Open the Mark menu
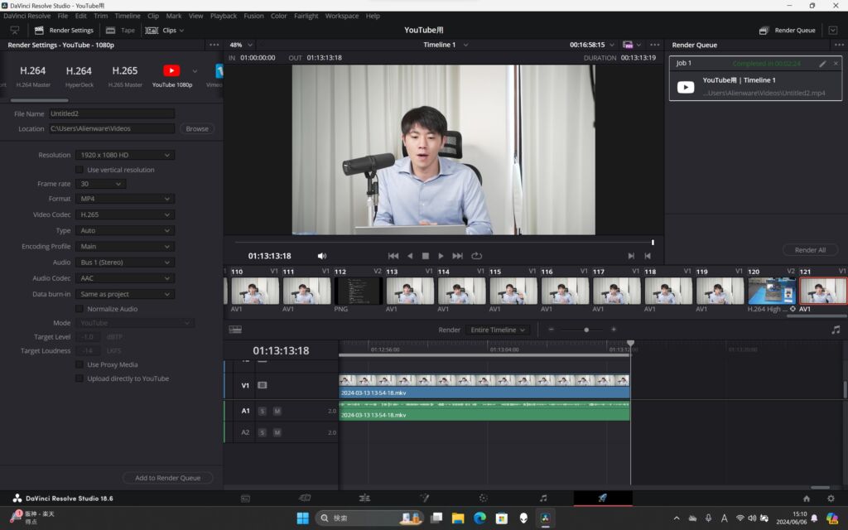 pos(174,16)
